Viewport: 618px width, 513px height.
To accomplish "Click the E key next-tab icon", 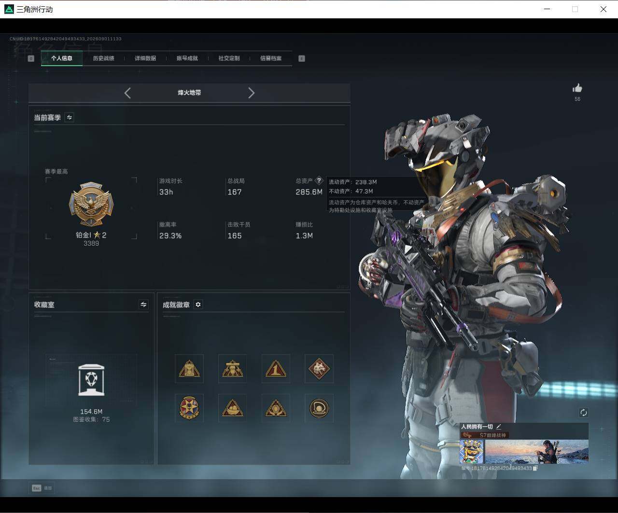I will (302, 58).
